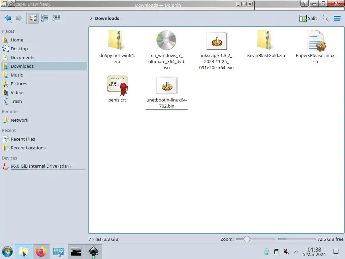345x259 pixels.
Task: Click the Zoom slider handle
Action: [247, 239]
